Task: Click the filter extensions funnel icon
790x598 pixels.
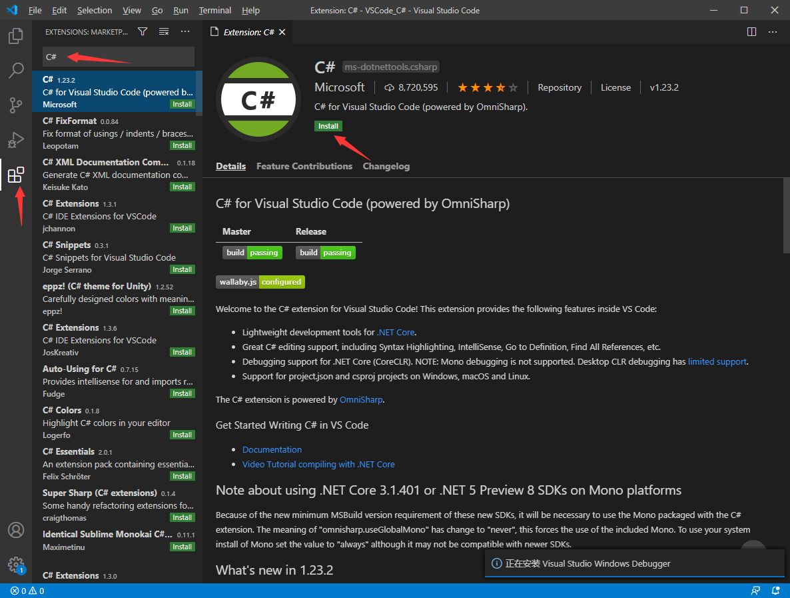Action: pyautogui.click(x=143, y=31)
